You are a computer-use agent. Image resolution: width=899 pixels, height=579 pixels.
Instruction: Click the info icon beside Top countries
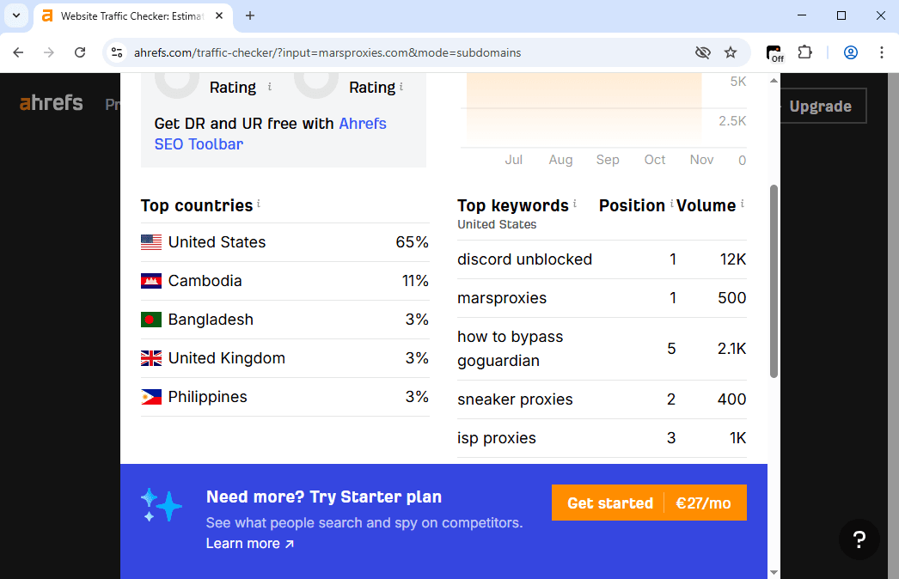tap(259, 204)
